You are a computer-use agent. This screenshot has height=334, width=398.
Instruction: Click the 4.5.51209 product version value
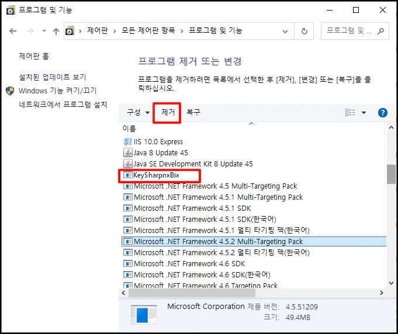tap(302, 307)
